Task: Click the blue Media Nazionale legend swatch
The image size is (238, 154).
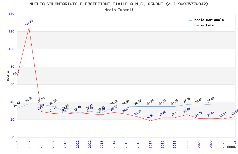Action: pyautogui.click(x=190, y=20)
